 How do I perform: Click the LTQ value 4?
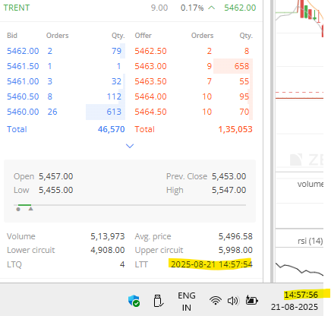coord(122,264)
